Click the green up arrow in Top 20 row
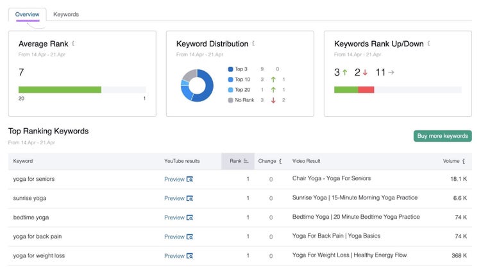 [x=273, y=90]
